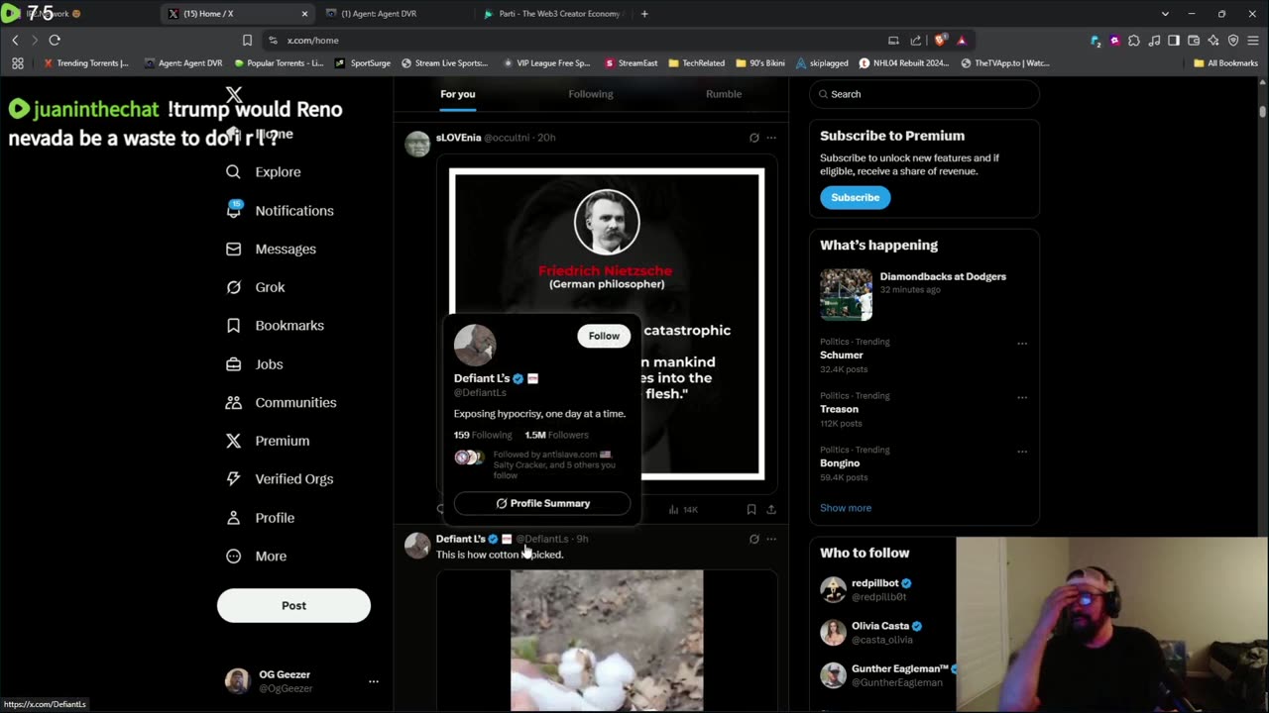Open the Brave Rewards triangle icon
The height and width of the screenshot is (713, 1269).
tap(961, 41)
